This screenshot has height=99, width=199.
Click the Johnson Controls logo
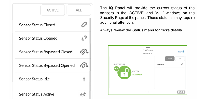181,52
